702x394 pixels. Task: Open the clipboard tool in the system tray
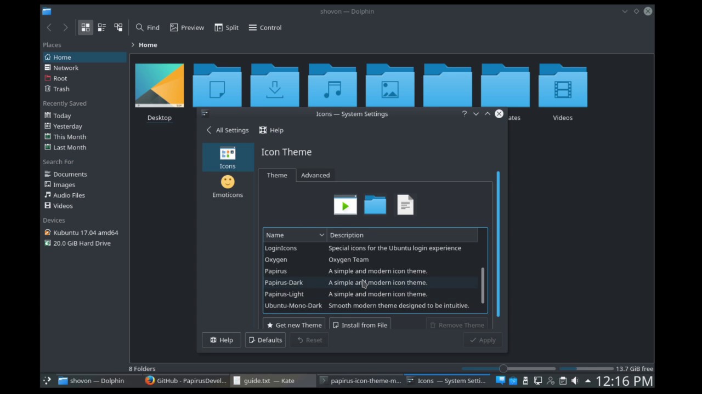(x=562, y=380)
